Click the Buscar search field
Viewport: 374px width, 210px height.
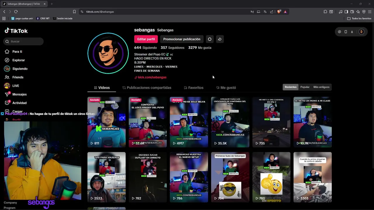click(24, 41)
